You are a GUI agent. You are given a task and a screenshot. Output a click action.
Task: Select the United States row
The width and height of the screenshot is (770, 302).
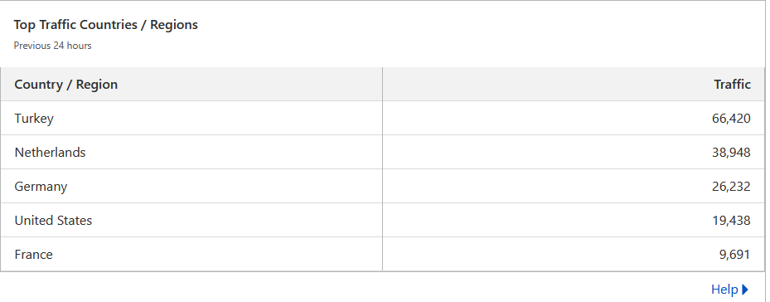coord(383,220)
